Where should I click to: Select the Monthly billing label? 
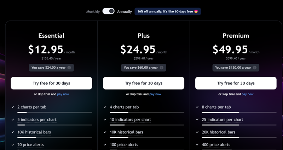(x=93, y=11)
